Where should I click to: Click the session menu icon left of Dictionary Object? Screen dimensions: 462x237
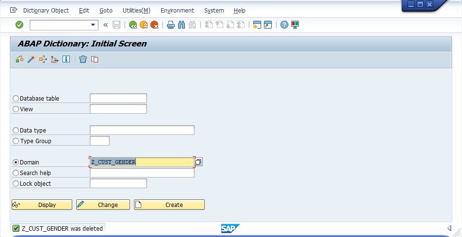14,10
